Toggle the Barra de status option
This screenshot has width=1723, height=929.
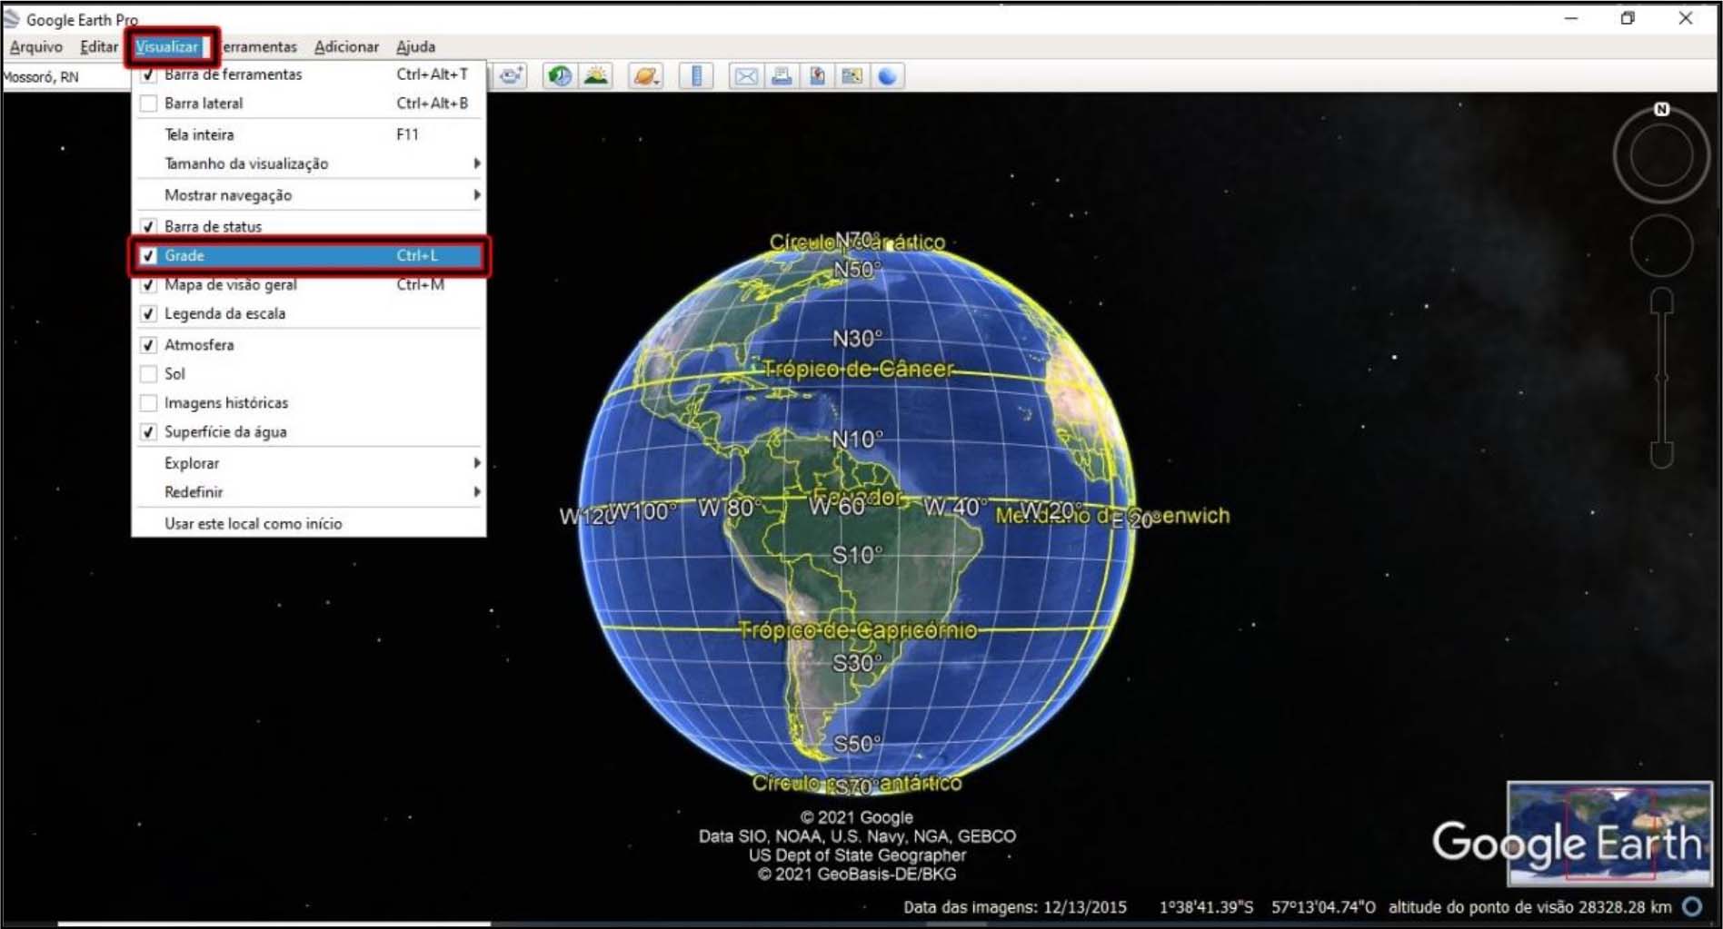coord(309,226)
